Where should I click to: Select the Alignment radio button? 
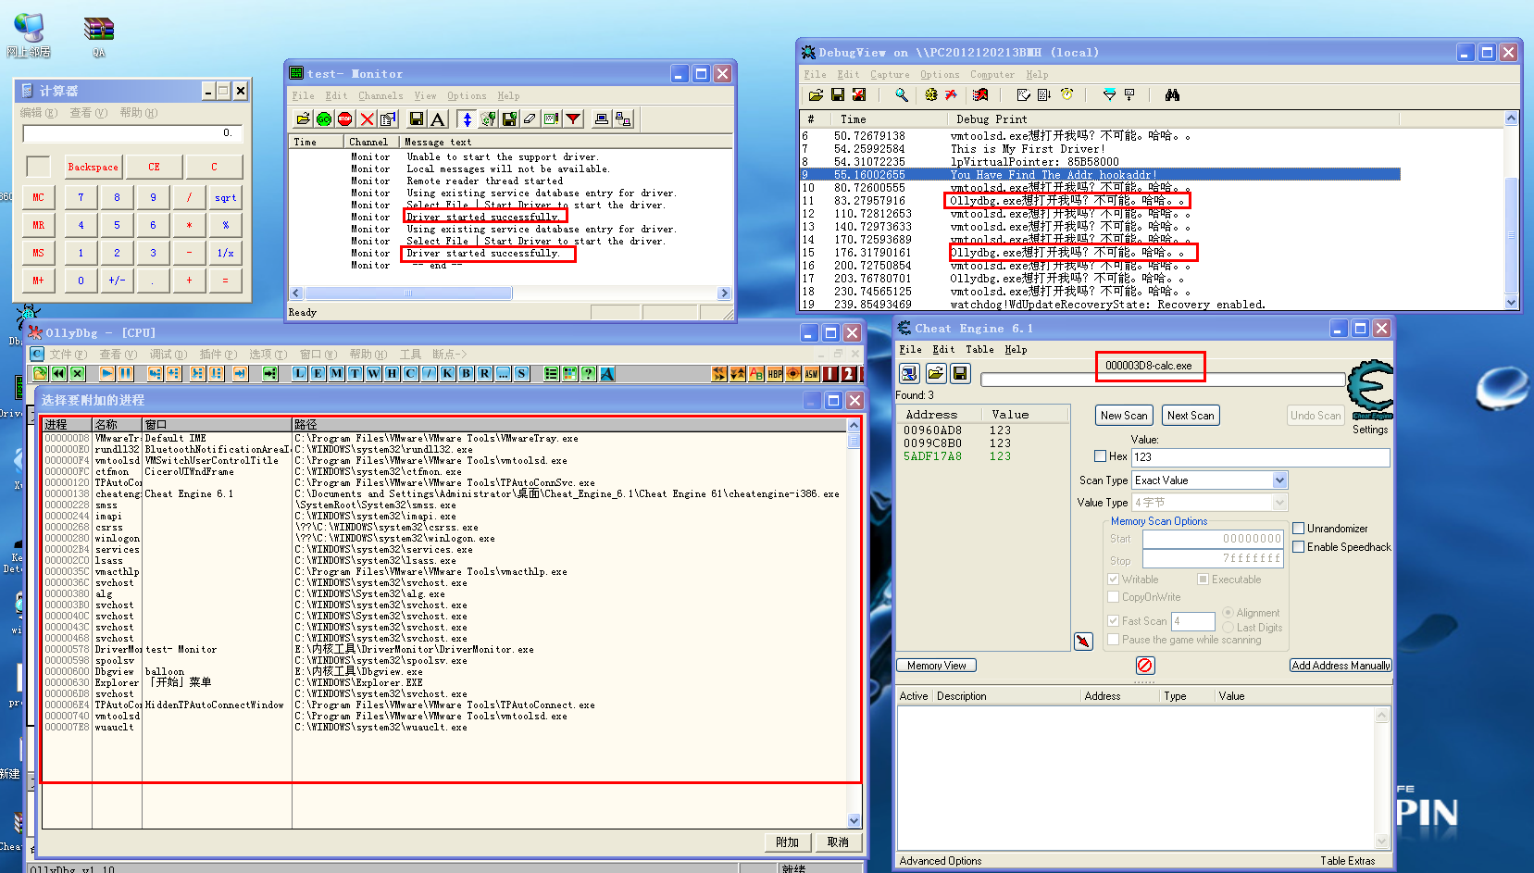(1228, 613)
